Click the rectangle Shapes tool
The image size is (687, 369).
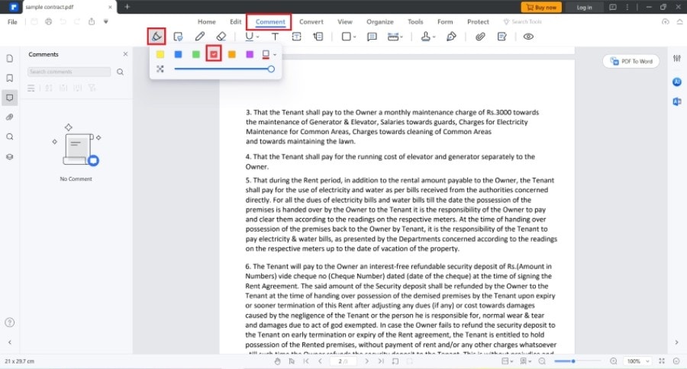pyautogui.click(x=346, y=37)
